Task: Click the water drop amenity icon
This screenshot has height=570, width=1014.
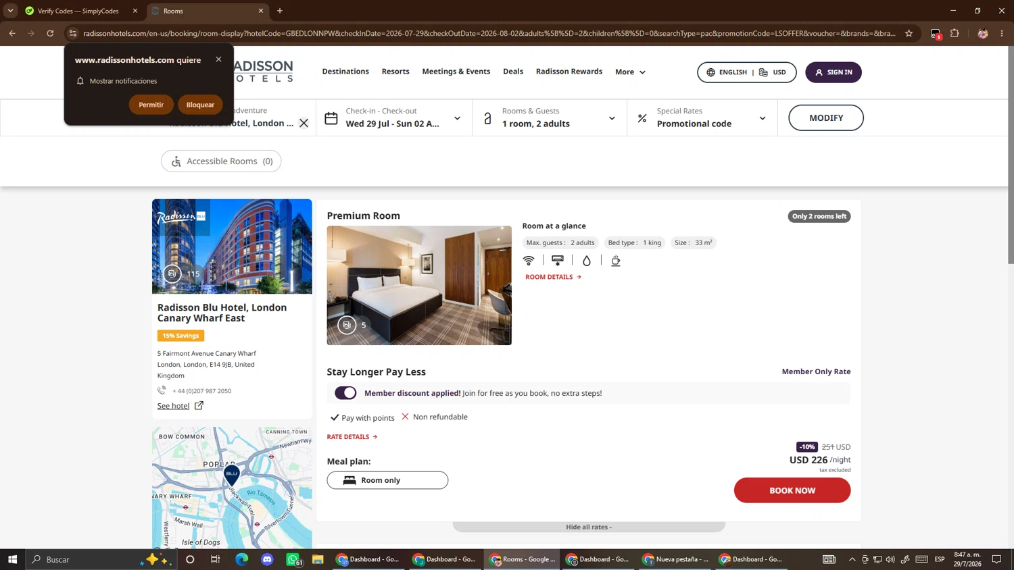Action: [x=586, y=261]
